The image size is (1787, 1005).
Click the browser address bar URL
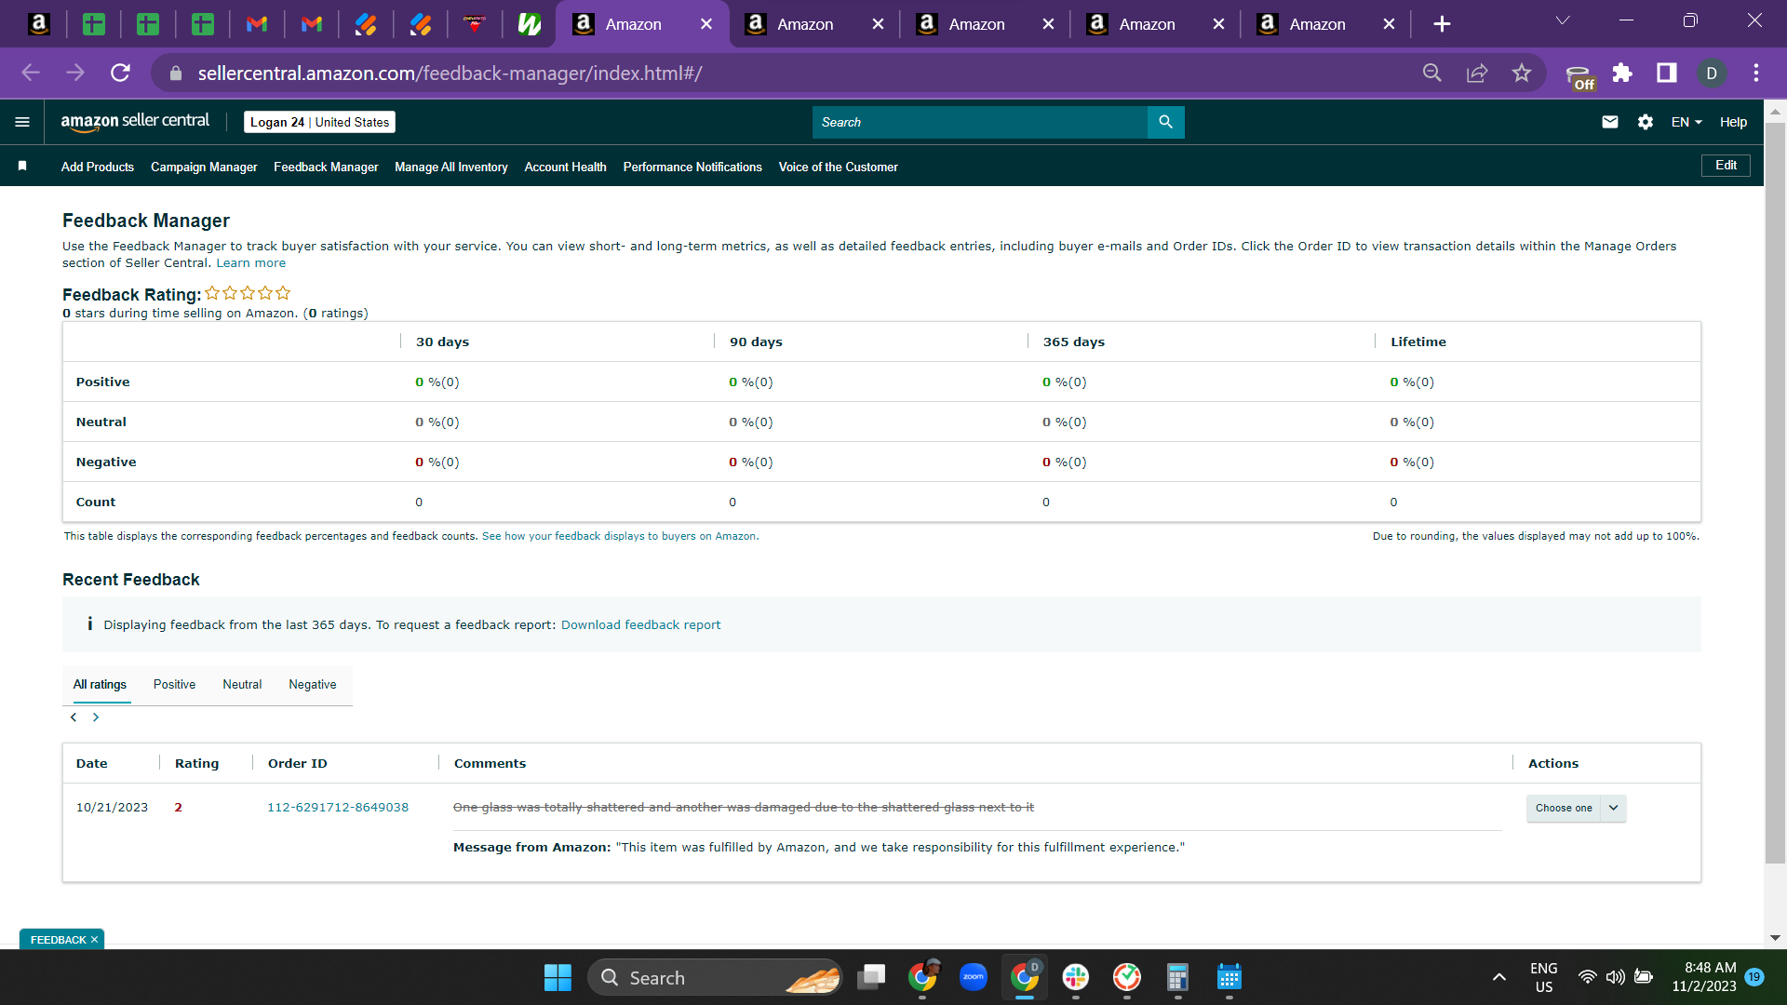[x=450, y=74]
